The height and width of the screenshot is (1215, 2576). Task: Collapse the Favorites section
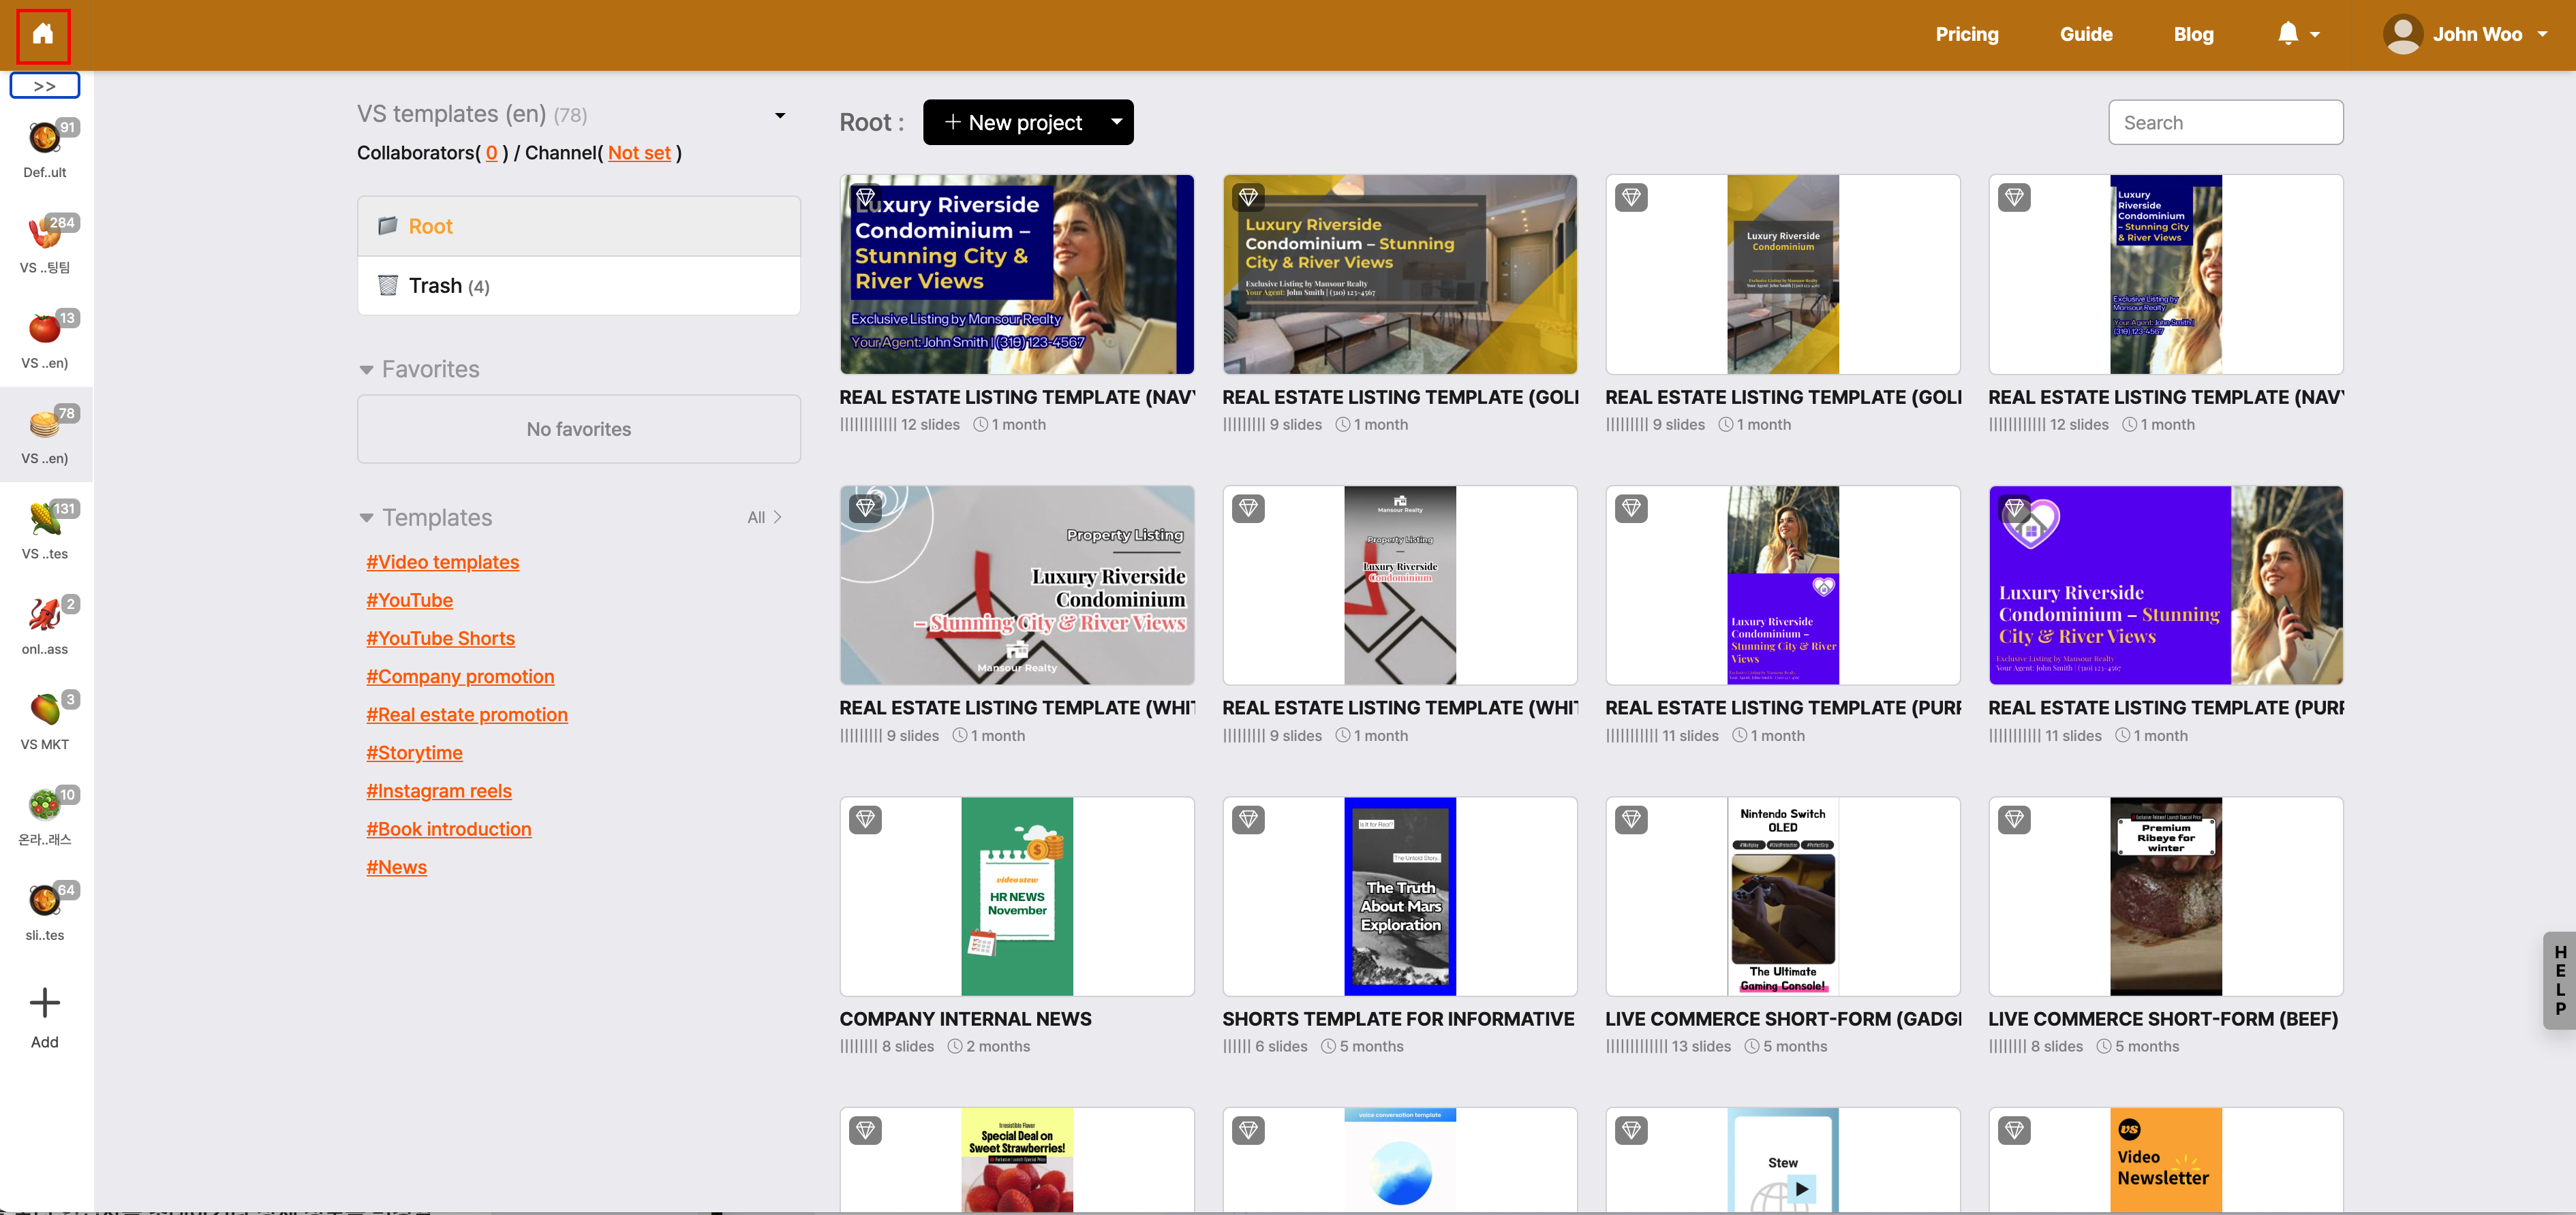[x=366, y=370]
